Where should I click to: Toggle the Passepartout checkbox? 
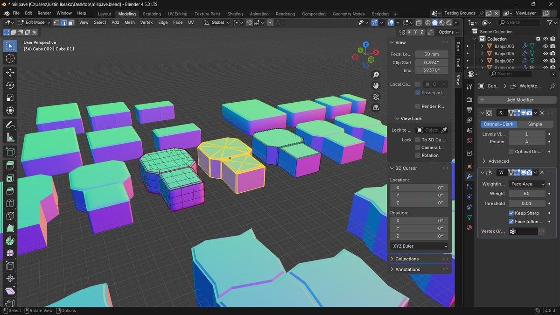418,93
